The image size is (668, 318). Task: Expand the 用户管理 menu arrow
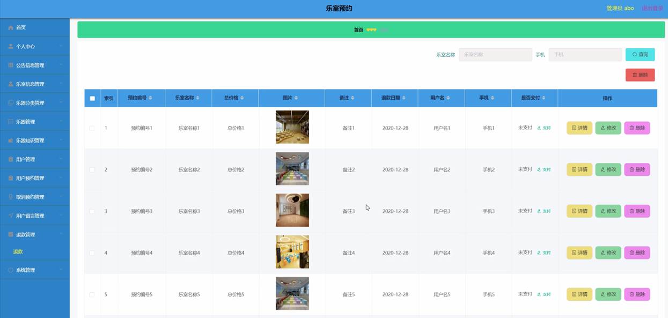click(x=61, y=159)
